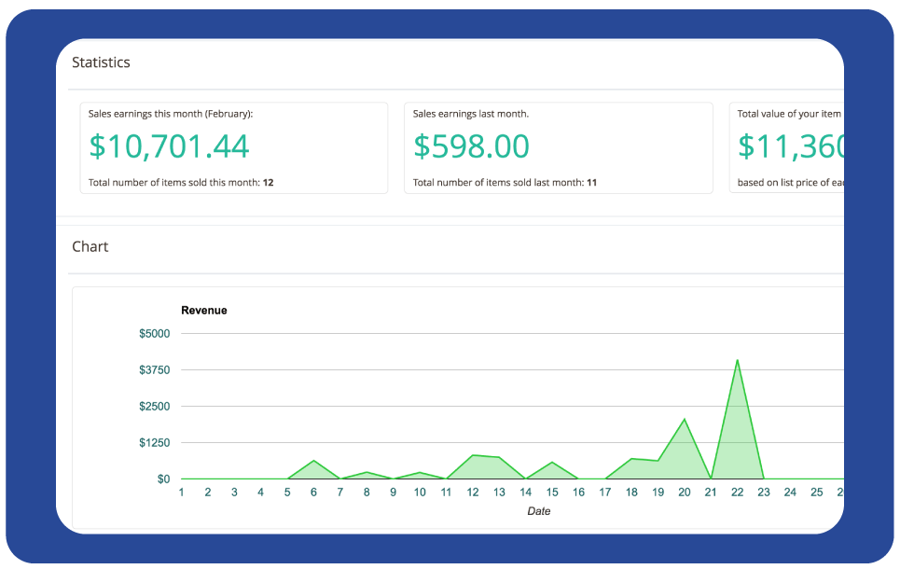Click 'Sales earnings this month (February)' label

click(171, 114)
